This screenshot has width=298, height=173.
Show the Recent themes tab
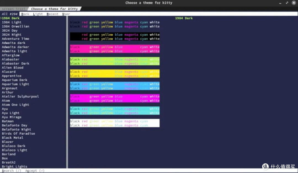click(x=52, y=14)
